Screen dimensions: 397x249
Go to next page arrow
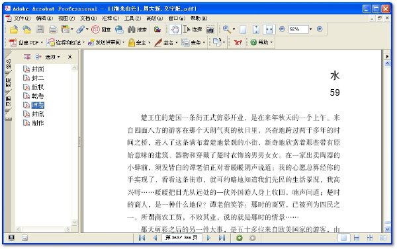coord(208,238)
